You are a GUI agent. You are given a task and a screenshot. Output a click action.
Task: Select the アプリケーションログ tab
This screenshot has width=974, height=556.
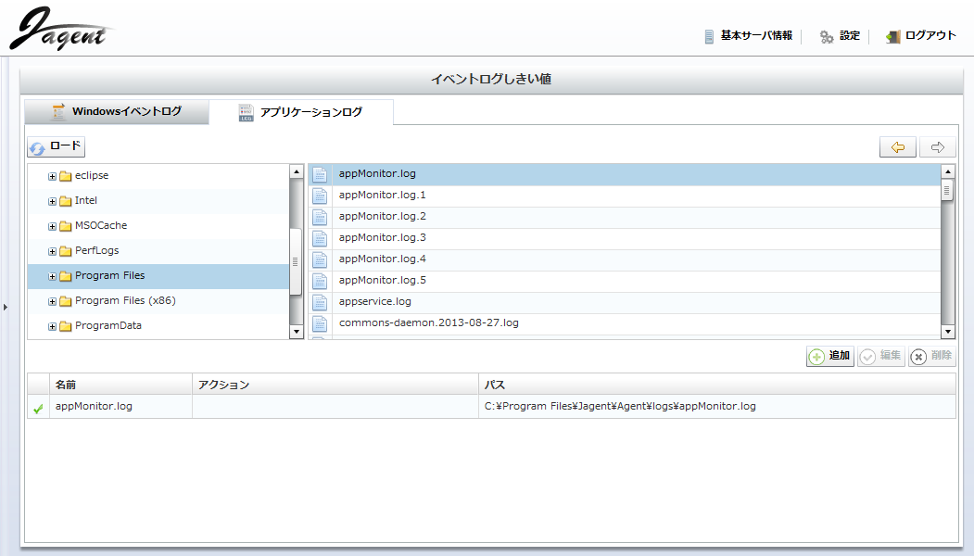tap(300, 112)
